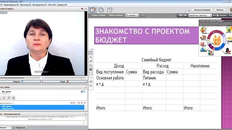Click the information icon beside Загрузка материалов
The height and width of the screenshot is (130, 232).
pyautogui.click(x=189, y=10)
